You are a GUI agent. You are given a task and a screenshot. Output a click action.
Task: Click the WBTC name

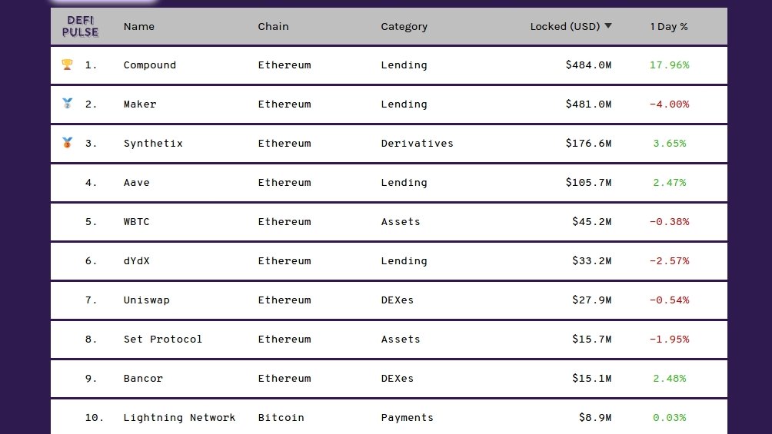(136, 222)
